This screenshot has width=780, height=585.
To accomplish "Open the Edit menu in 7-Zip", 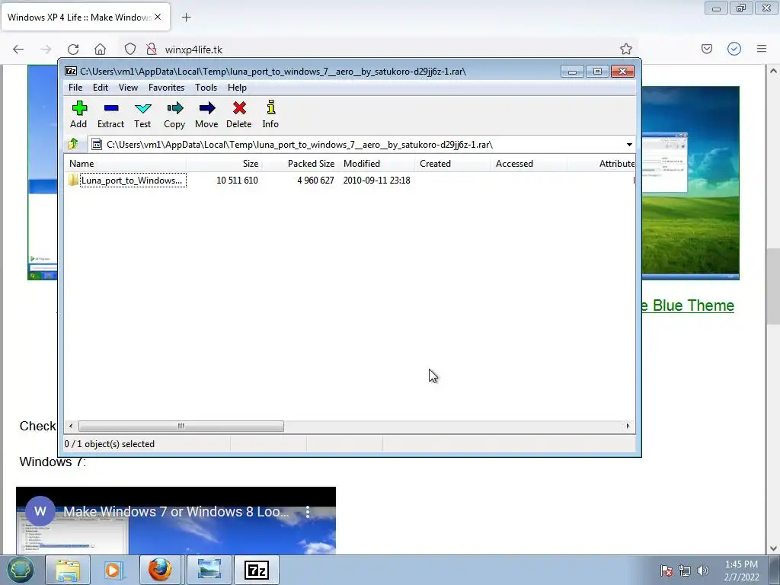I will [x=101, y=88].
